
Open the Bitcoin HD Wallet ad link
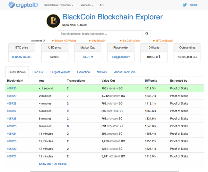64,40
